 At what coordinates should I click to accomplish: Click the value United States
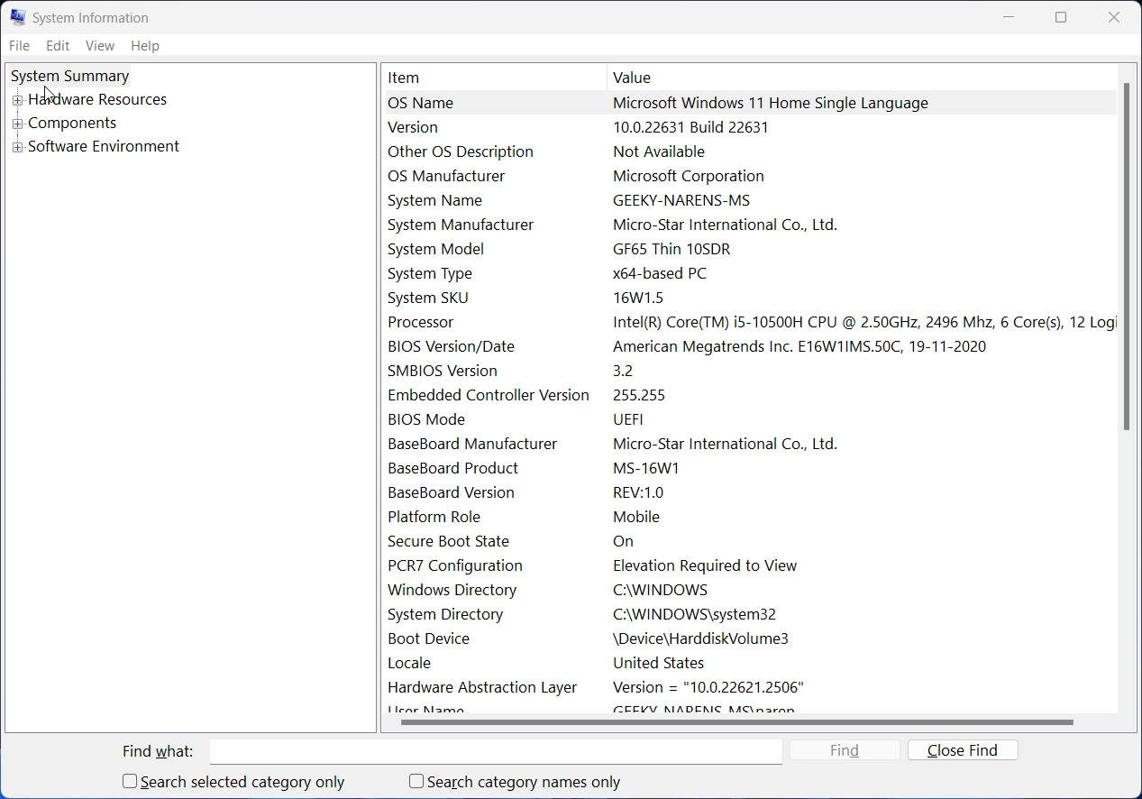658,663
